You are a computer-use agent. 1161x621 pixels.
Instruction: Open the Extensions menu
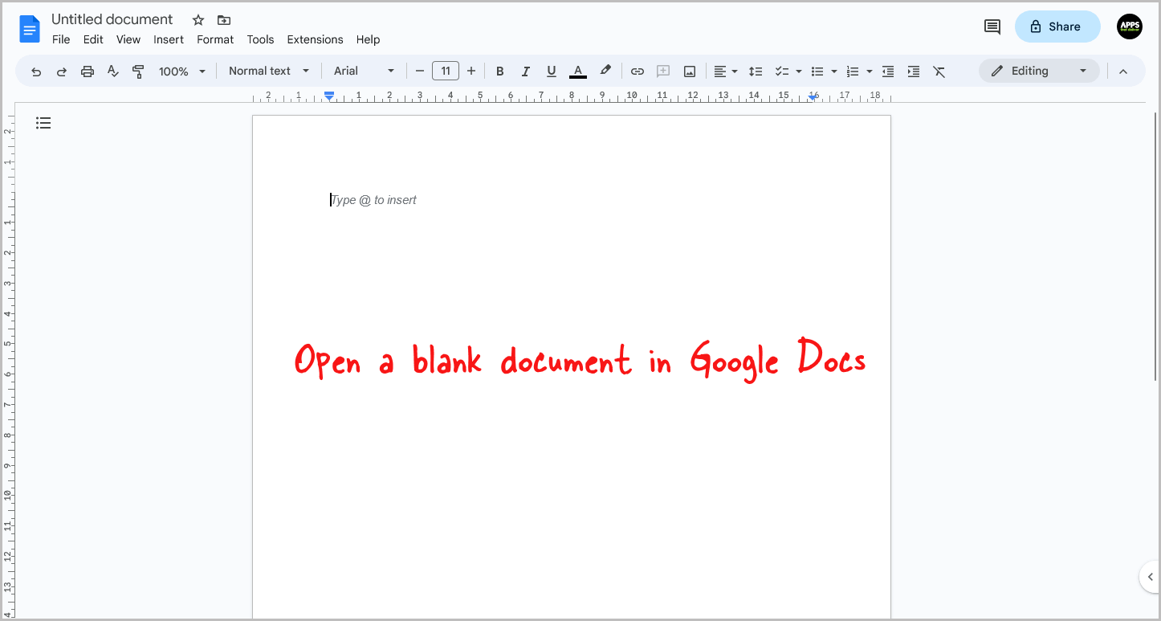click(315, 39)
